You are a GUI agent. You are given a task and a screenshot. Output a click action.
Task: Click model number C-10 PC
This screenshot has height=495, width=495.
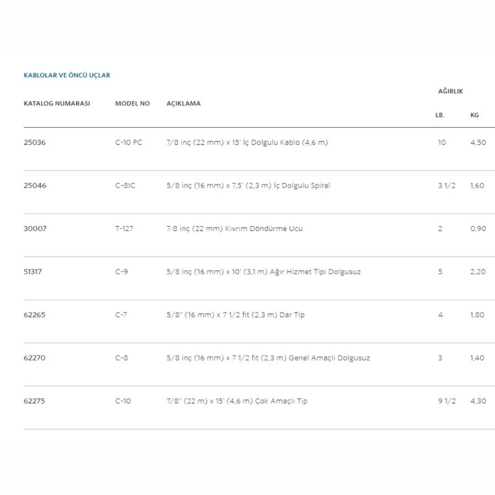(x=128, y=142)
